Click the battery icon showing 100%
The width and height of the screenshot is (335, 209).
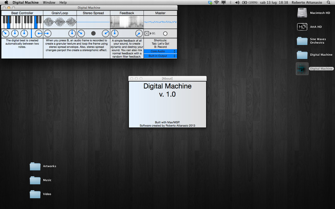[x=250, y=3]
